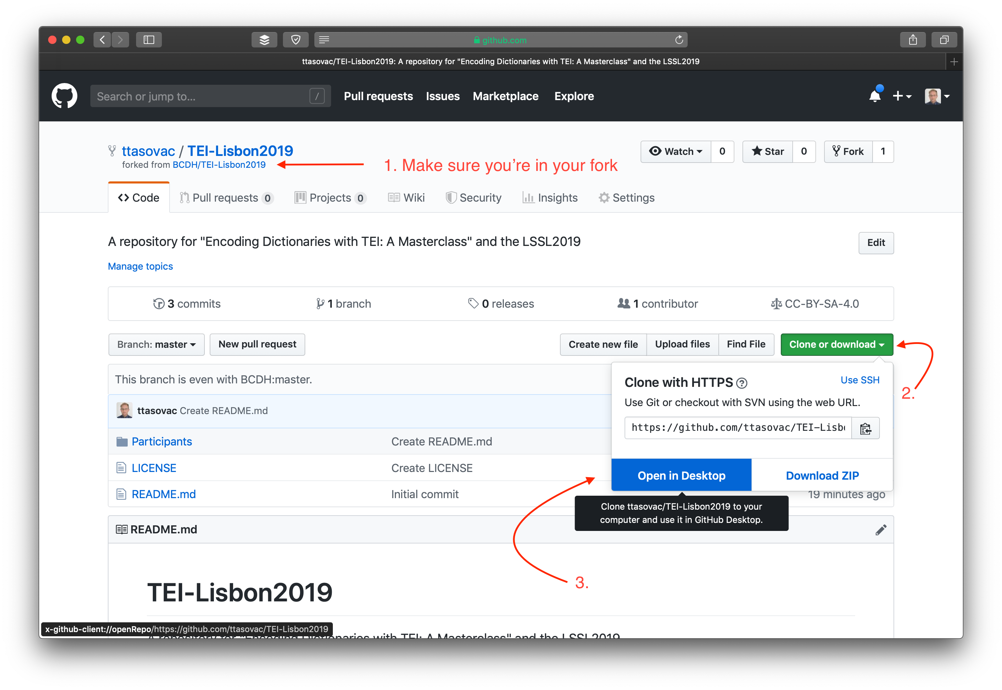
Task: View the 1 branch link
Action: tap(343, 305)
